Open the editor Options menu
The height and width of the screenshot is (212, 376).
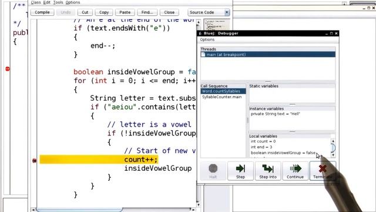[x=73, y=2]
